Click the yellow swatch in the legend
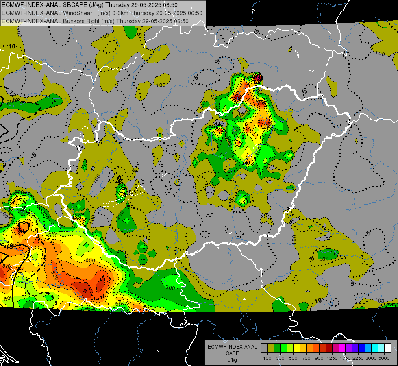Screen dimensions: 398x366 (x=296, y=348)
